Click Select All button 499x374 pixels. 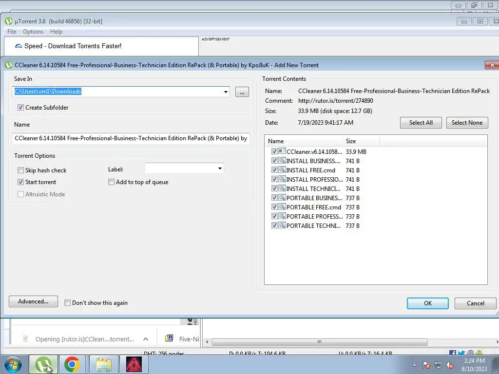421,123
